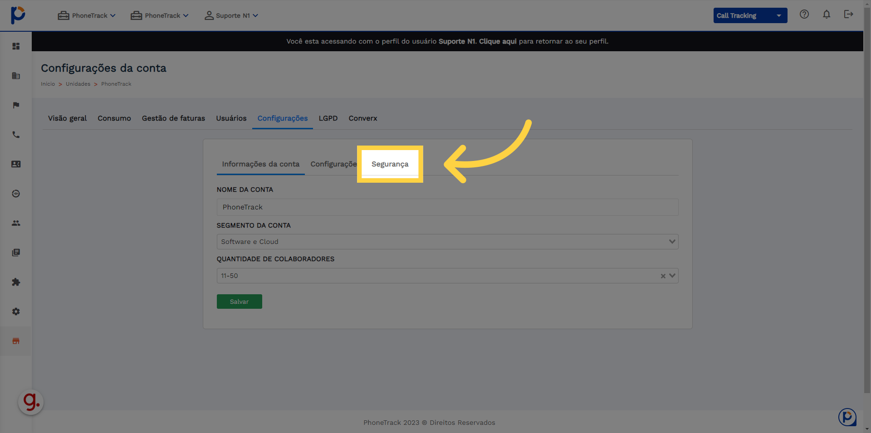871x433 pixels.
Task: Click the PhoneTrack logo in the header
Action: point(18,15)
